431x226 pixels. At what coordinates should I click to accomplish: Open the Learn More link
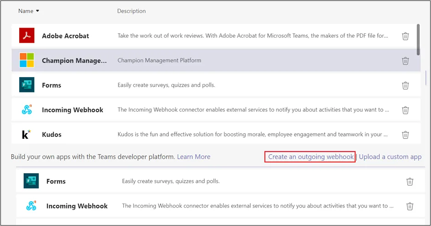pyautogui.click(x=193, y=157)
